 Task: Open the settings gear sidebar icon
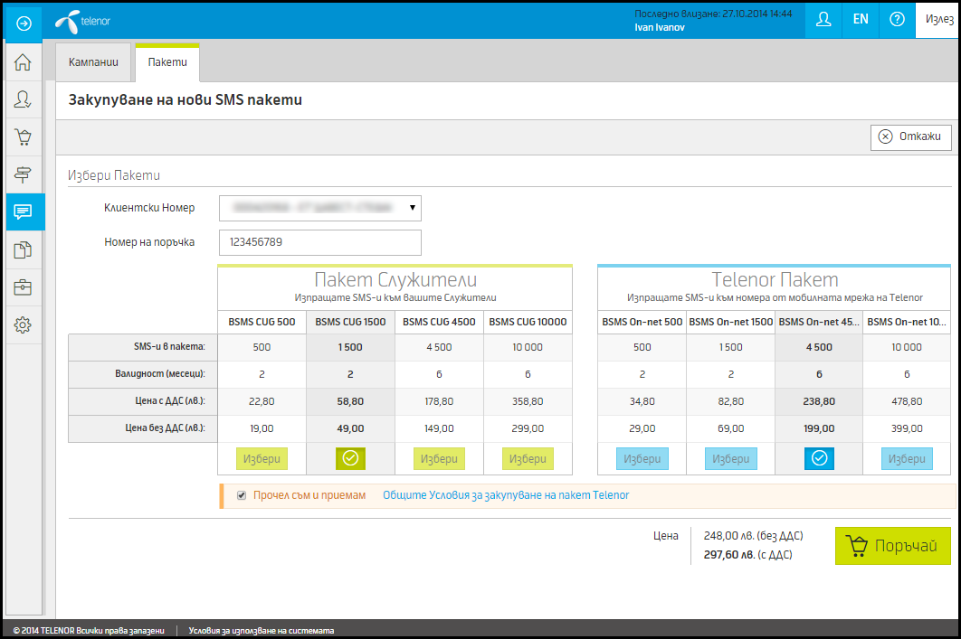coord(24,325)
